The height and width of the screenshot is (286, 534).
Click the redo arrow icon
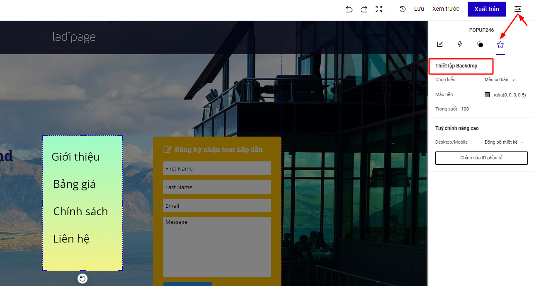point(364,9)
